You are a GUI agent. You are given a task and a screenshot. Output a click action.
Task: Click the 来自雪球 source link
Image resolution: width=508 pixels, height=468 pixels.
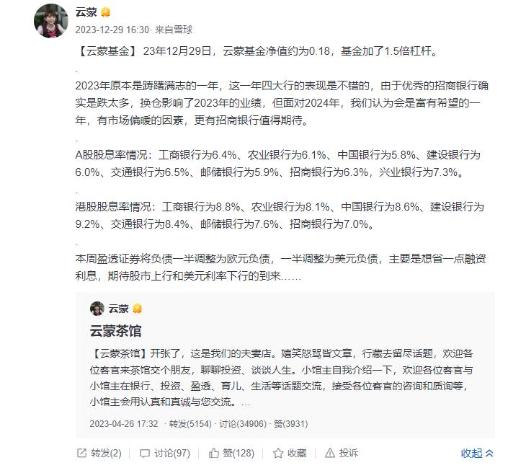tap(176, 30)
